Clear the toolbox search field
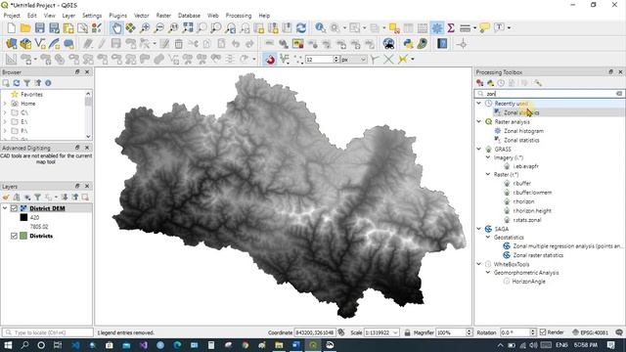Viewport: 626px width, 352px height. (x=619, y=94)
